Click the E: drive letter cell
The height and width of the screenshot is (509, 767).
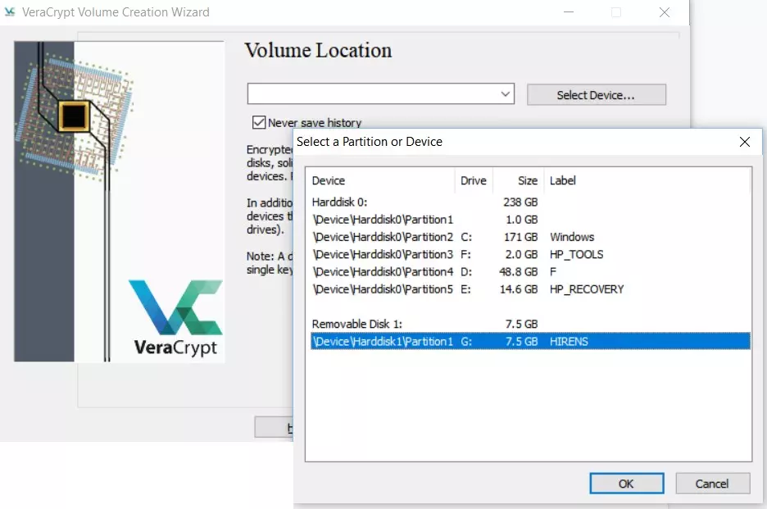465,289
